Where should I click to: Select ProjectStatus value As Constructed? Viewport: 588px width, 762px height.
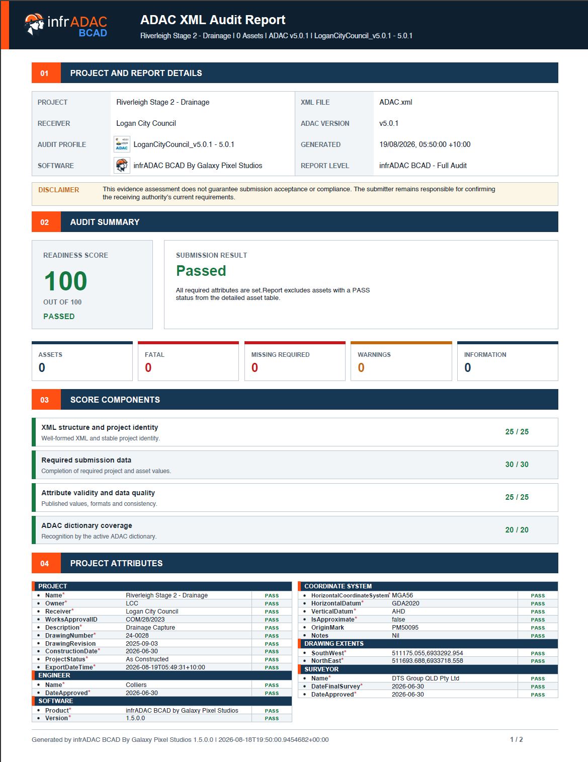147,659
